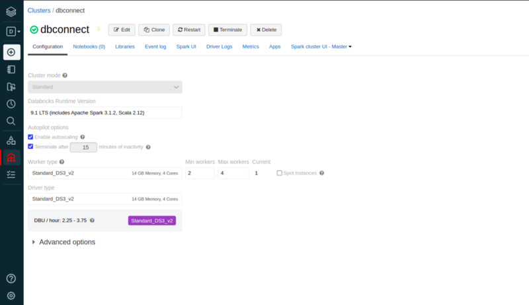Click the inactivity minutes field showing 15

coord(84,148)
